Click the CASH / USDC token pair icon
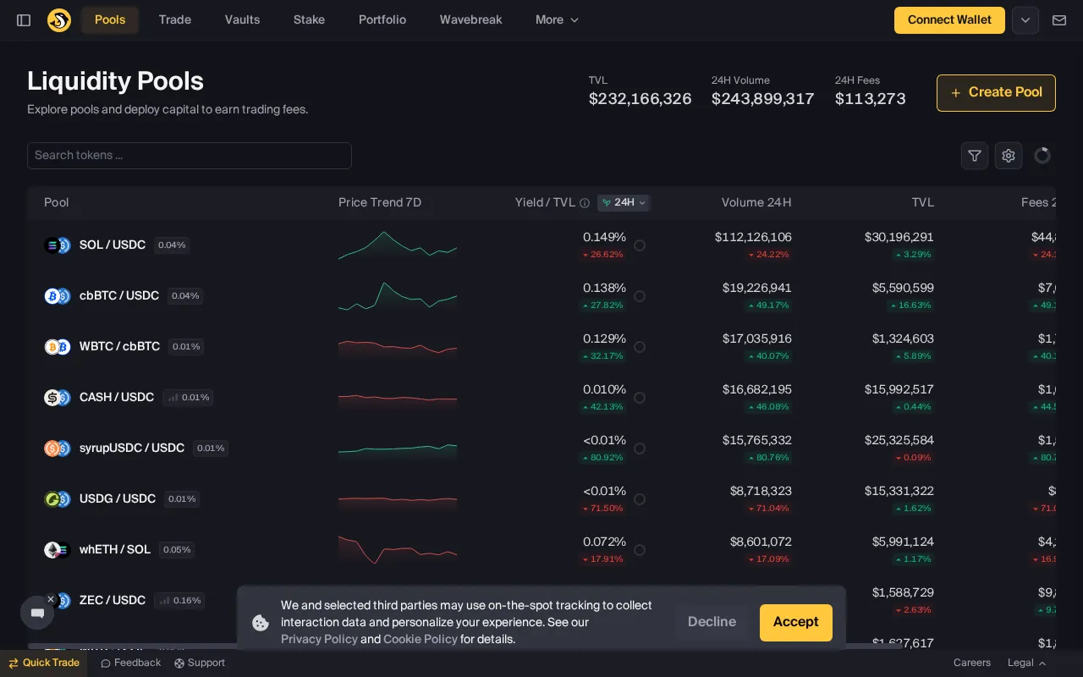This screenshot has height=677, width=1083. [x=58, y=398]
